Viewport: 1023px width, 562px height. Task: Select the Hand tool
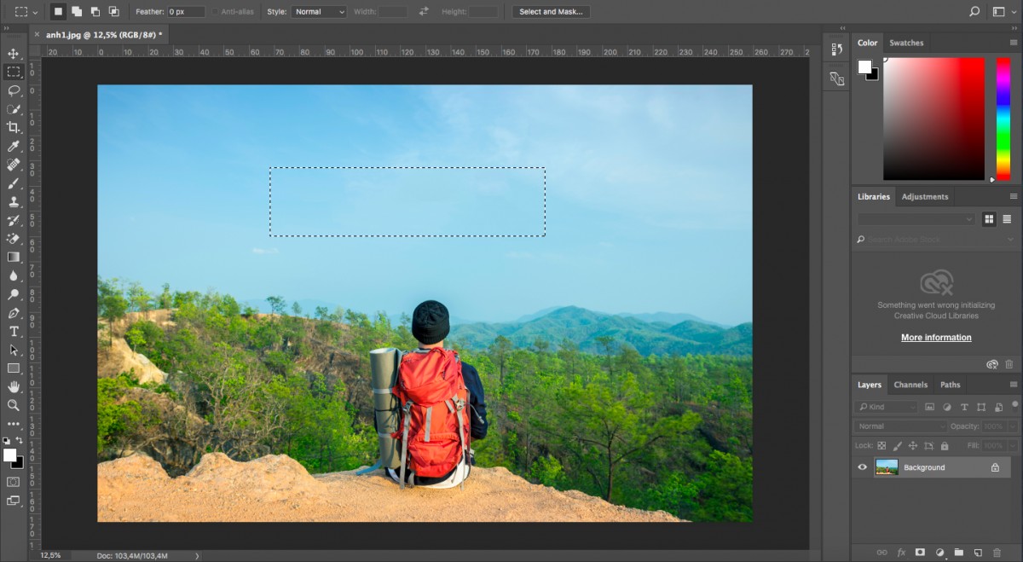click(14, 386)
